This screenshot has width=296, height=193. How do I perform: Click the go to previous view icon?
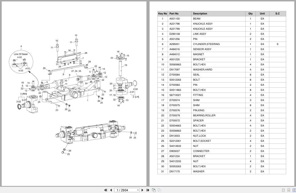click(154, 190)
